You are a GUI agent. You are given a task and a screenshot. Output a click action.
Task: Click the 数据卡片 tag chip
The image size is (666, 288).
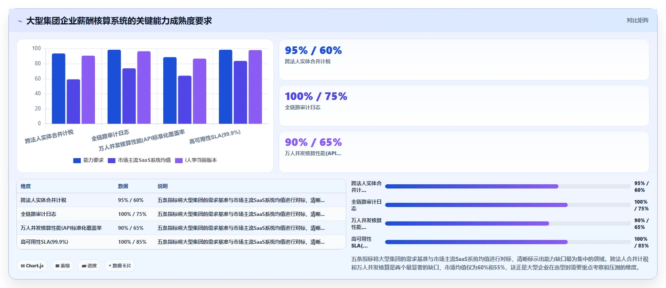tap(120, 266)
